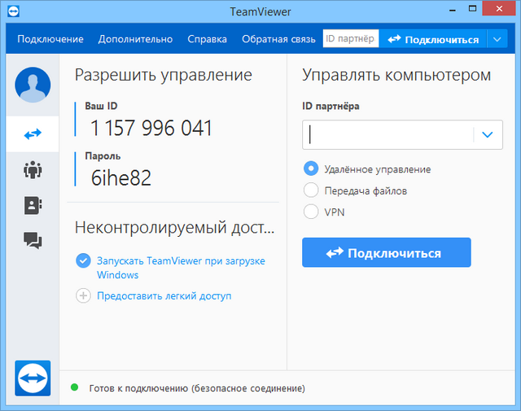Open the user profile avatar

tap(33, 85)
